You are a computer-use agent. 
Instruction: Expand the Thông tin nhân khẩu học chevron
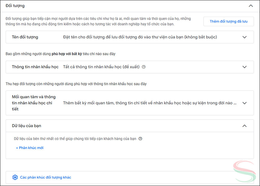tap(245, 67)
